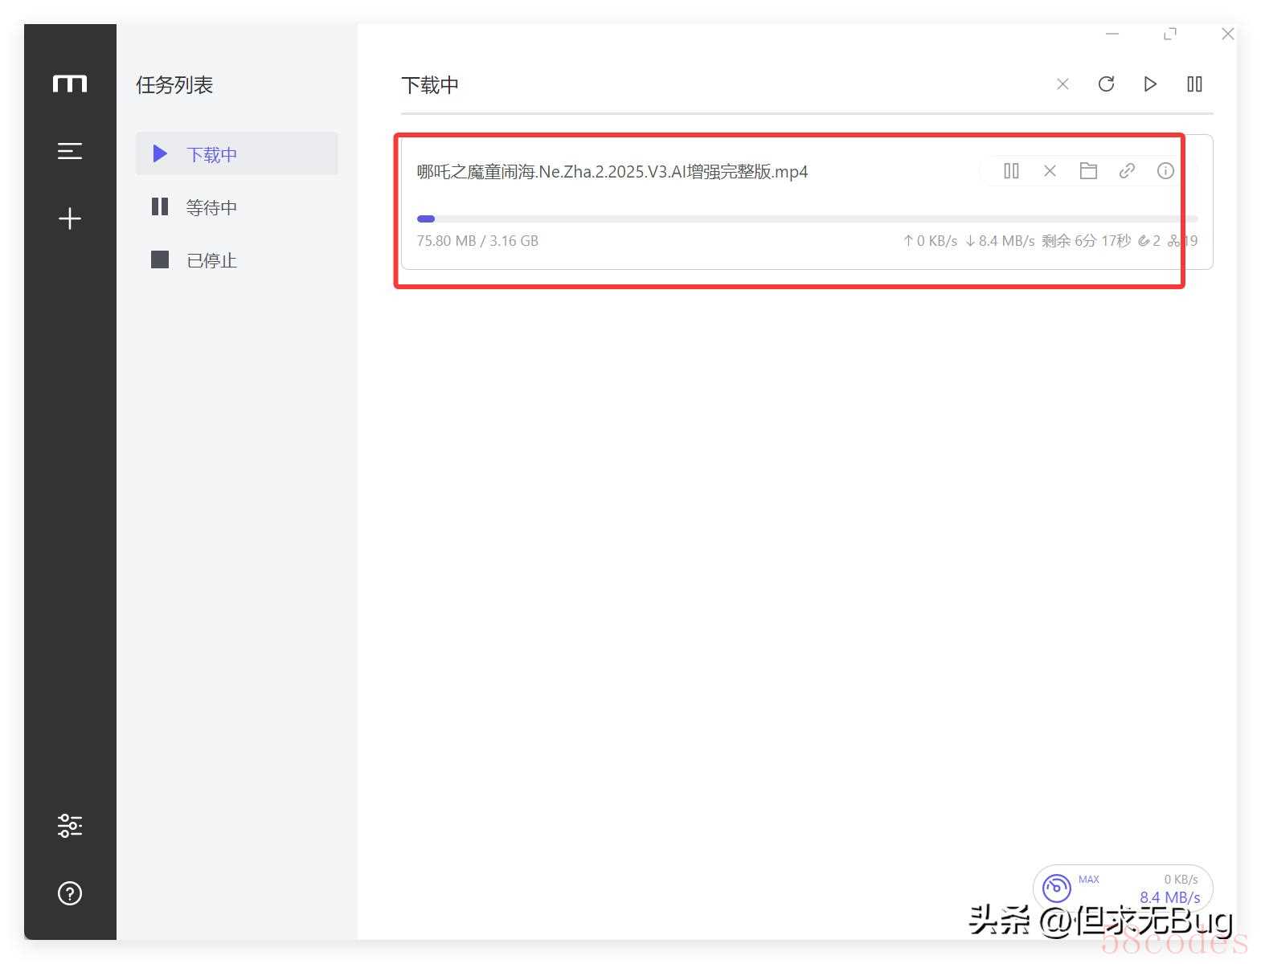1261x964 pixels.
Task: Refresh the task list
Action: click(x=1106, y=84)
